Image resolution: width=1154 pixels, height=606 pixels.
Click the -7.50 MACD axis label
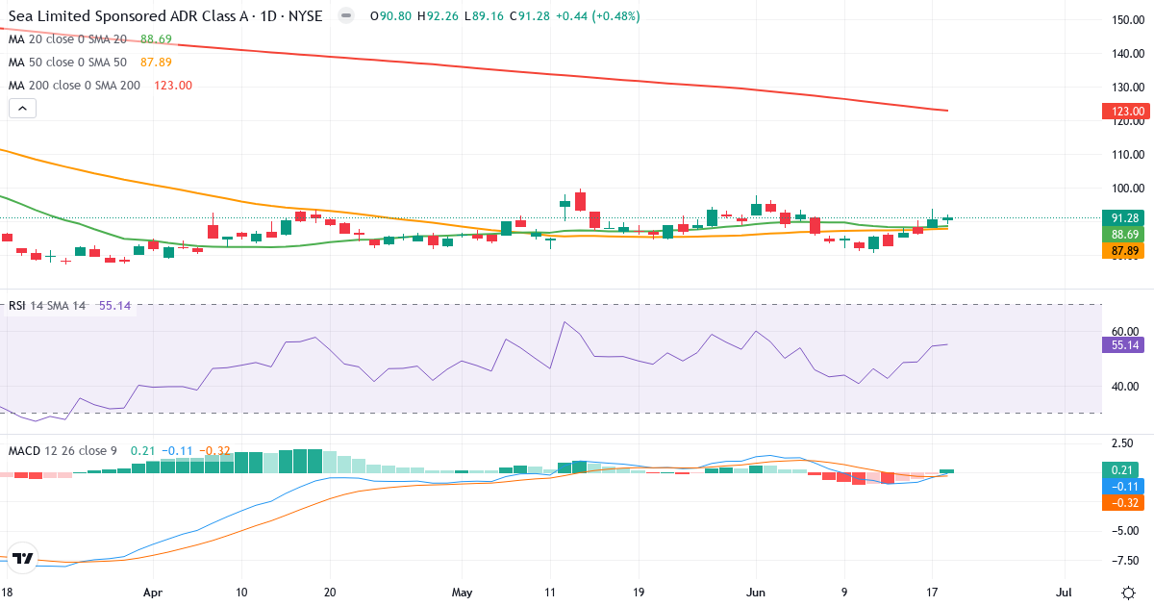point(1127,560)
